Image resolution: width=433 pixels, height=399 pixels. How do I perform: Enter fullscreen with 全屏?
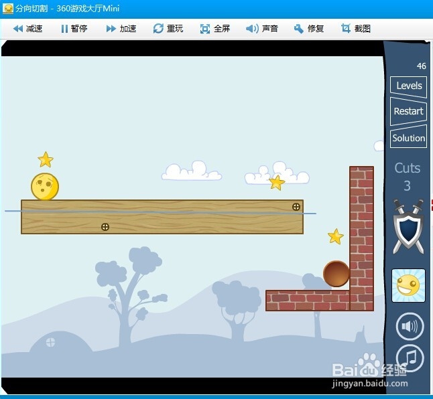(215, 28)
